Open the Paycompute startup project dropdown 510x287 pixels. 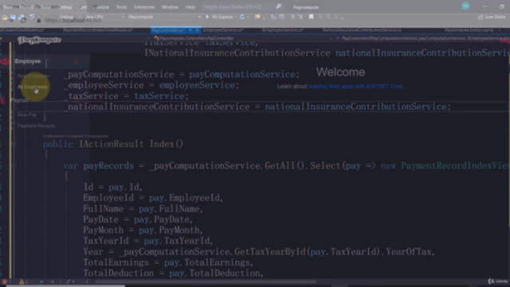click(164, 17)
